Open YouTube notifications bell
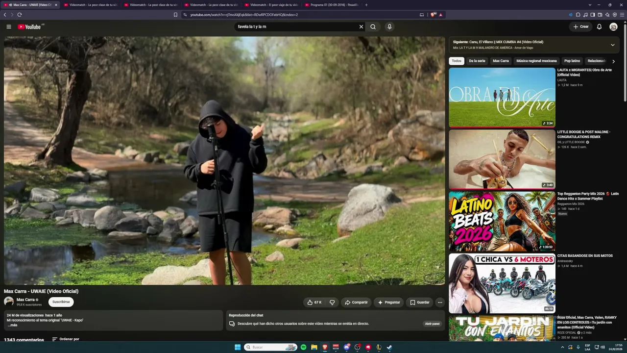Image resolution: width=627 pixels, height=353 pixels. (x=599, y=26)
